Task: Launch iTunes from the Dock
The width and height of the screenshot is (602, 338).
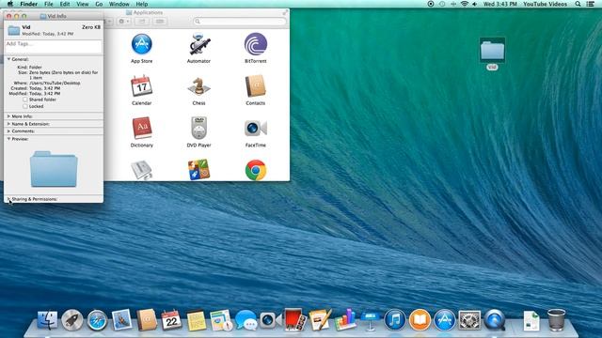Action: click(x=395, y=320)
